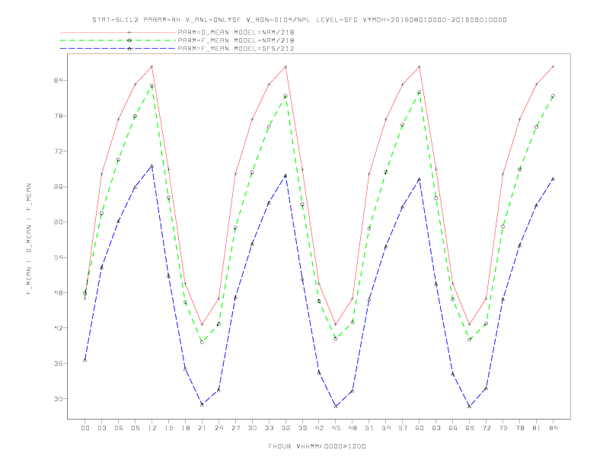This screenshot has height=466, width=603.
Task: Click x-axis forecast hour label 06
Action: (x=119, y=428)
